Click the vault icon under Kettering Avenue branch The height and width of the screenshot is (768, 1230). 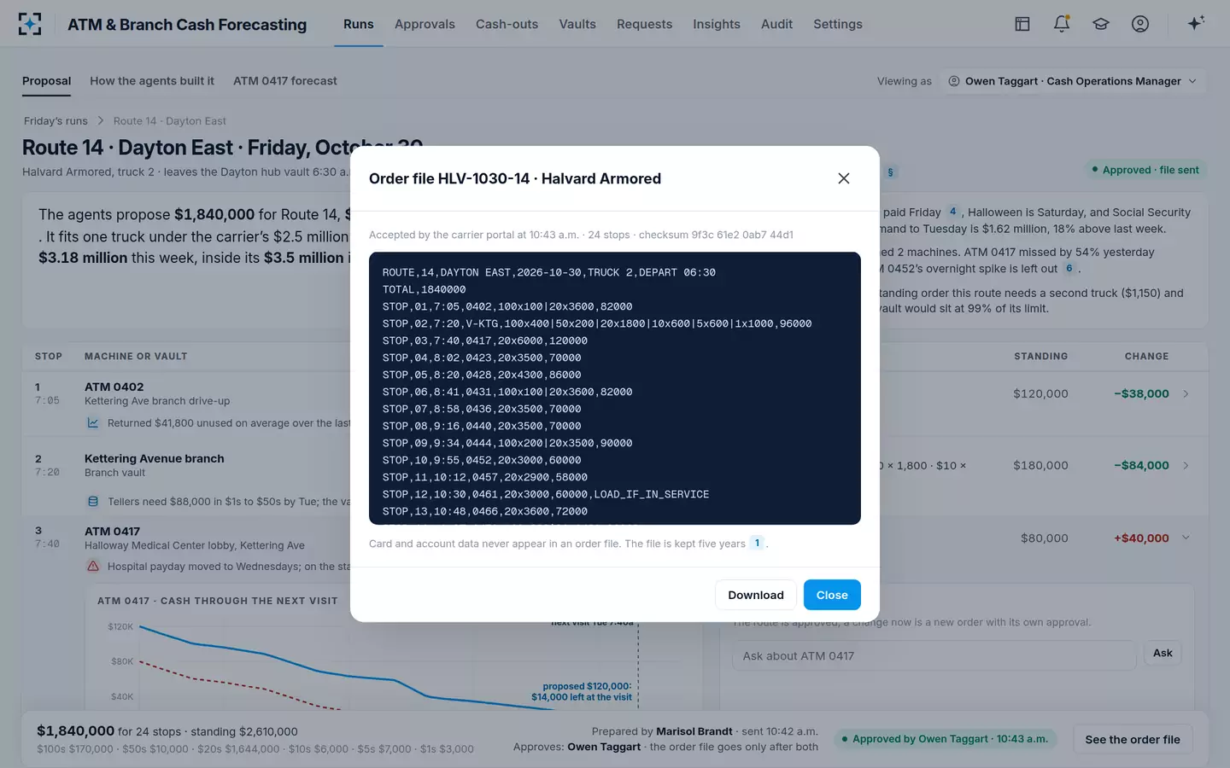(x=93, y=502)
